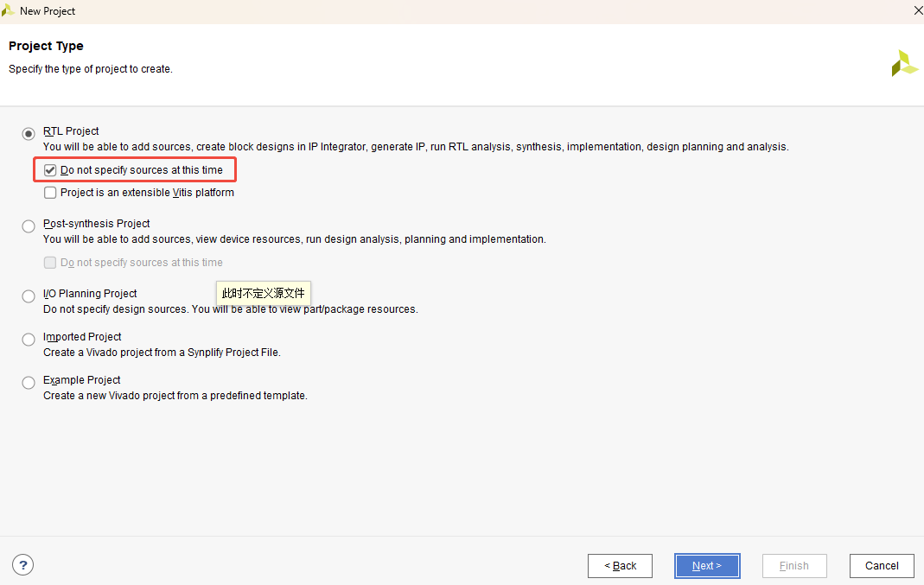924x585 pixels.
Task: Enable Project is an extensible Vitis platform
Action: pyautogui.click(x=50, y=193)
